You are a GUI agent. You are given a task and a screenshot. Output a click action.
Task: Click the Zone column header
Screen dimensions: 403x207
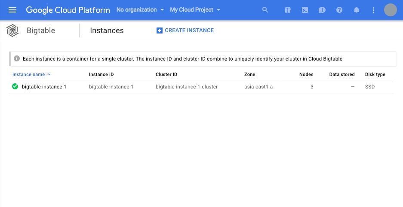pos(249,74)
